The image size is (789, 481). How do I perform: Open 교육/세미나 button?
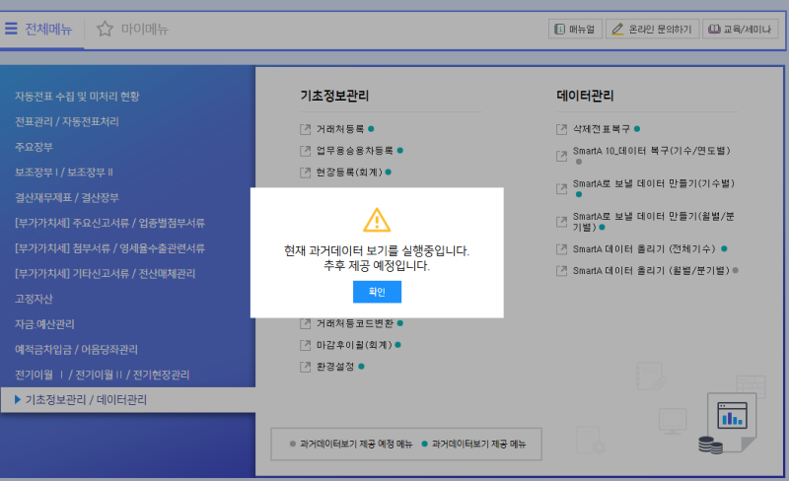tap(741, 30)
